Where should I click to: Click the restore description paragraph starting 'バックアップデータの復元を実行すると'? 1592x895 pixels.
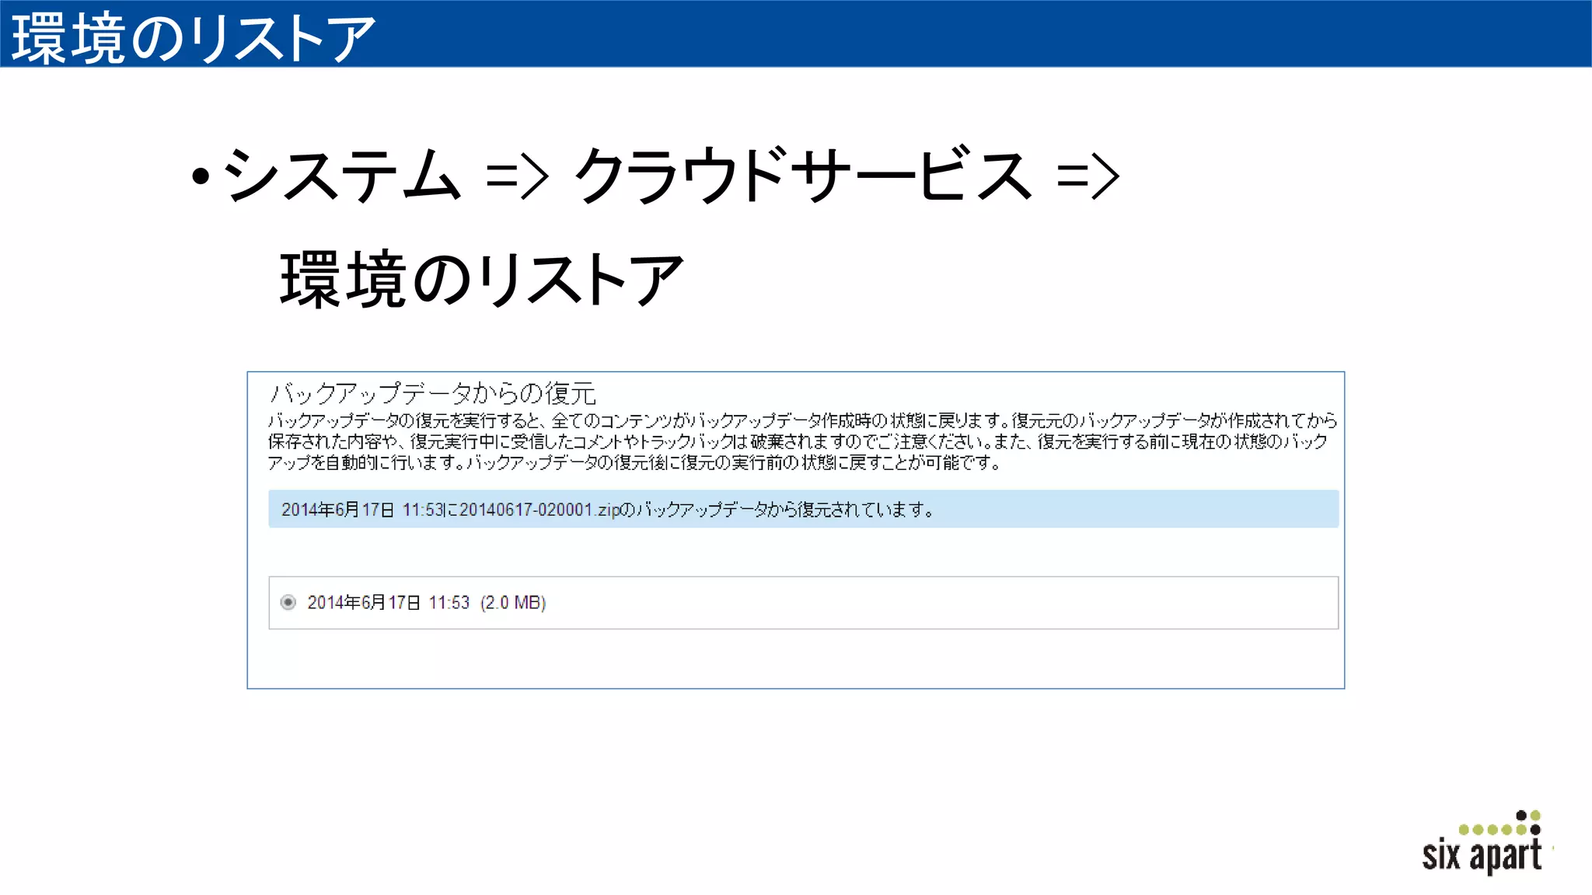click(x=802, y=441)
